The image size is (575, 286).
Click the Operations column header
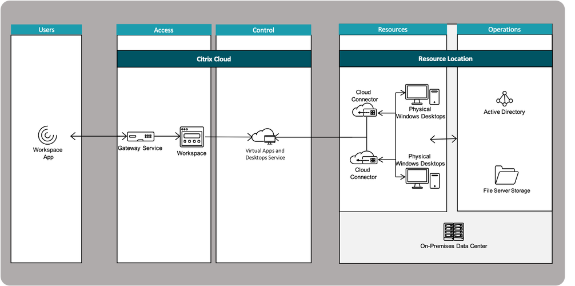505,29
